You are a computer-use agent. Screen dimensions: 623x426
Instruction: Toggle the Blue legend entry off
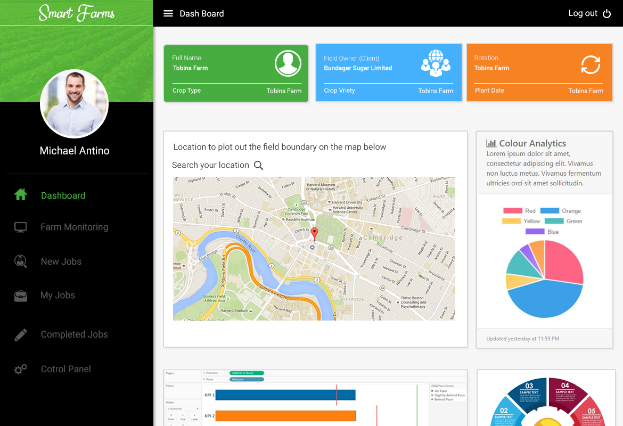(x=542, y=232)
